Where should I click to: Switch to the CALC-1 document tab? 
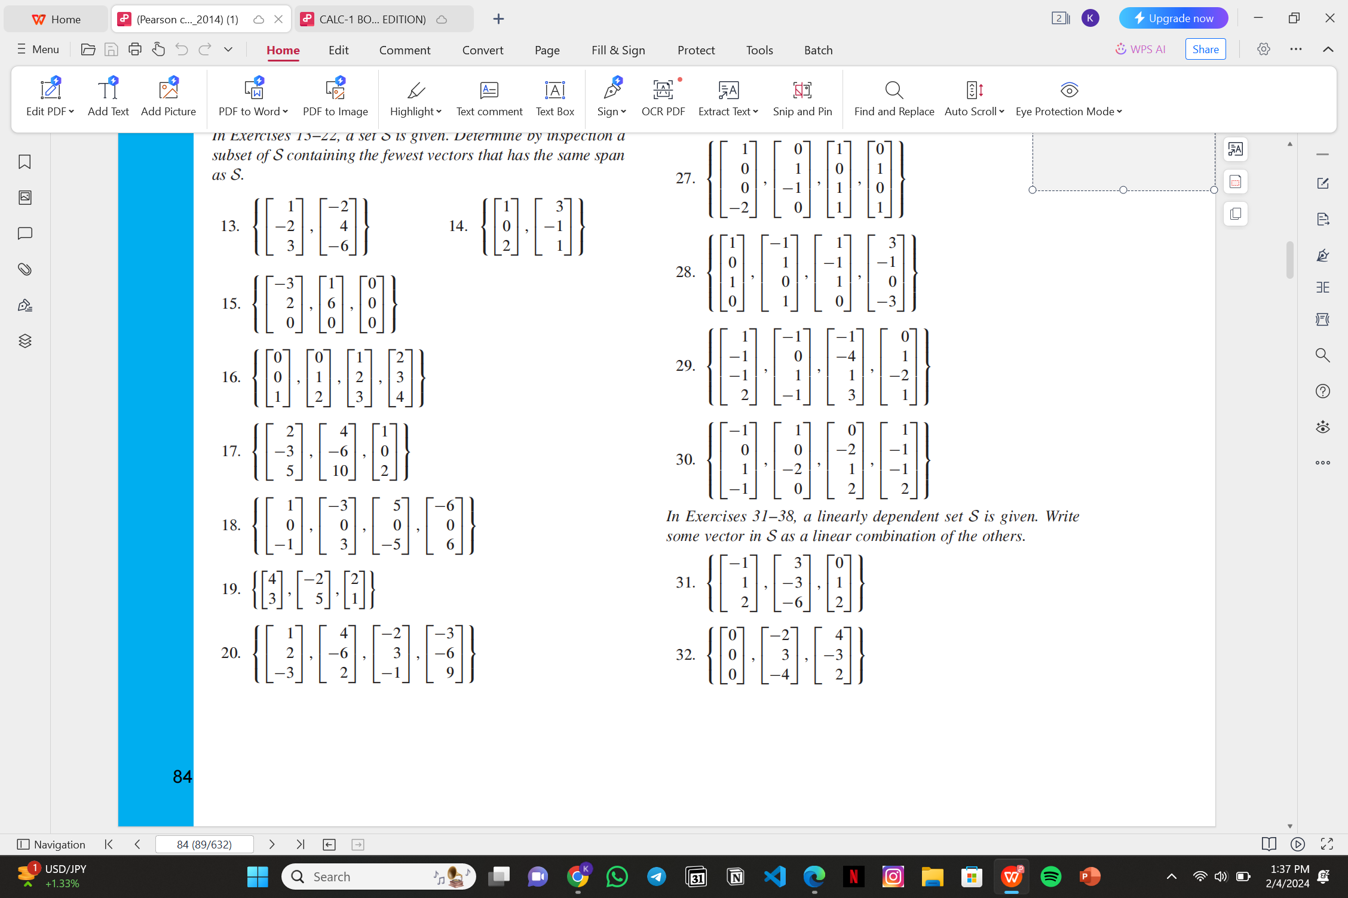pos(372,19)
